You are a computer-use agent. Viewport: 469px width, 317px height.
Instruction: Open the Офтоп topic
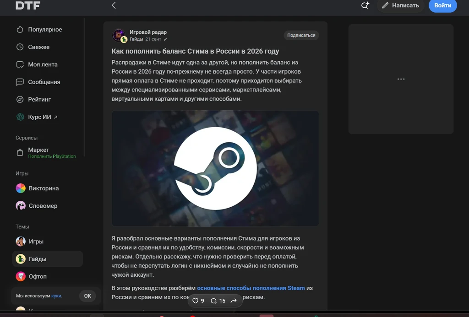click(x=38, y=276)
